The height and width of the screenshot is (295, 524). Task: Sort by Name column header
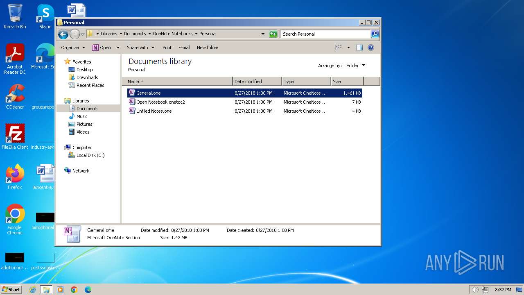(x=177, y=82)
